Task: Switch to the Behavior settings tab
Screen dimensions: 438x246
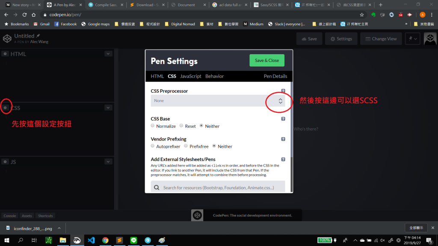Action: pos(215,76)
